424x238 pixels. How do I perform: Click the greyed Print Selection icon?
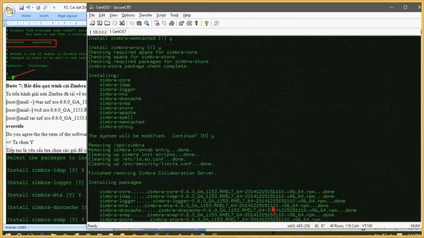(164, 23)
